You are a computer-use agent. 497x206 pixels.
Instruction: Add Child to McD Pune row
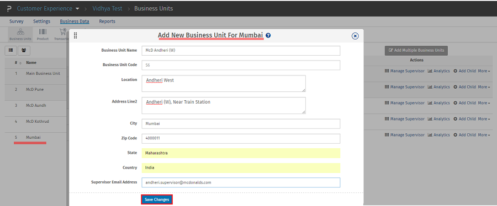(x=464, y=87)
